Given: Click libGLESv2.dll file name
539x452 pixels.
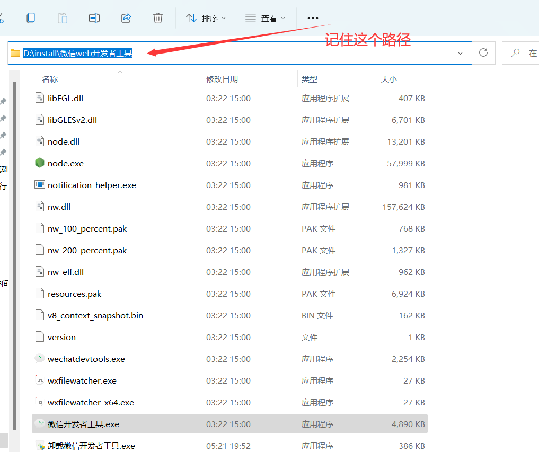Looking at the screenshot, I should click(x=72, y=120).
